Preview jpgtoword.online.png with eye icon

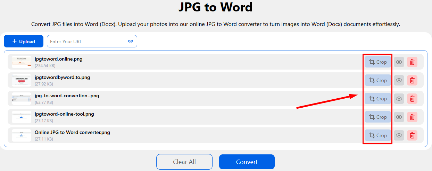click(x=399, y=62)
